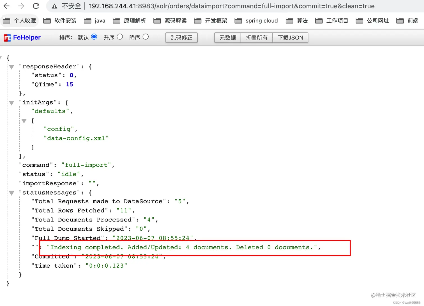Viewport: 424px width, 306px height.
Task: Click the Indexing completed message text
Action: pyautogui.click(x=182, y=247)
